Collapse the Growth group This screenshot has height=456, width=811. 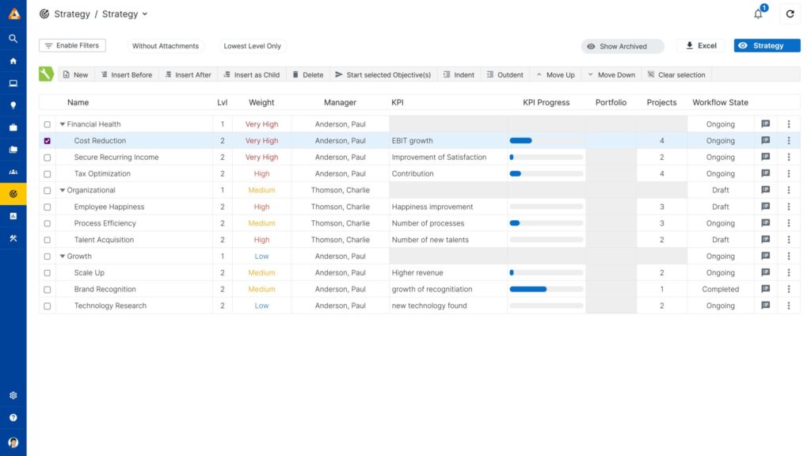point(63,256)
